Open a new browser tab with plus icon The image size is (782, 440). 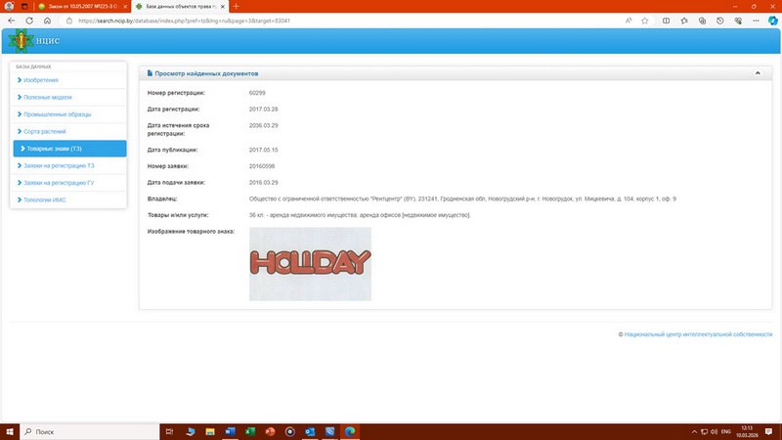236,6
